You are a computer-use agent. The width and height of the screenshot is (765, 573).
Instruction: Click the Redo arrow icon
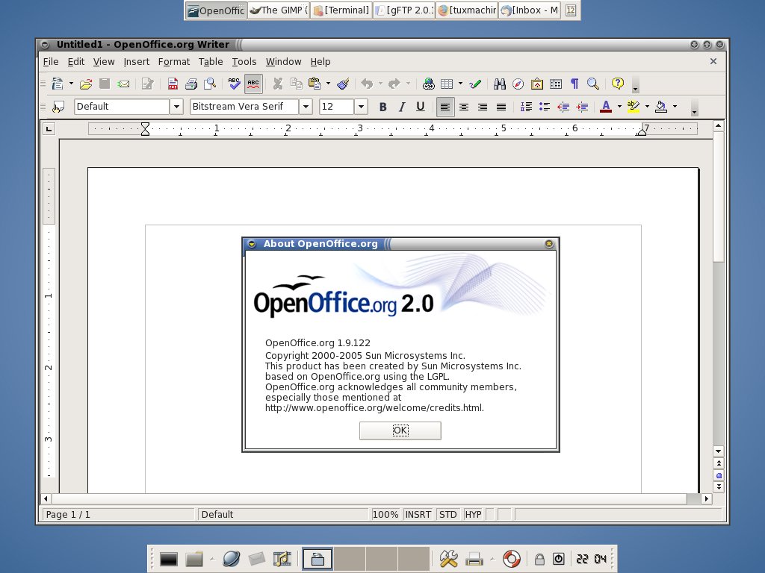(x=394, y=84)
